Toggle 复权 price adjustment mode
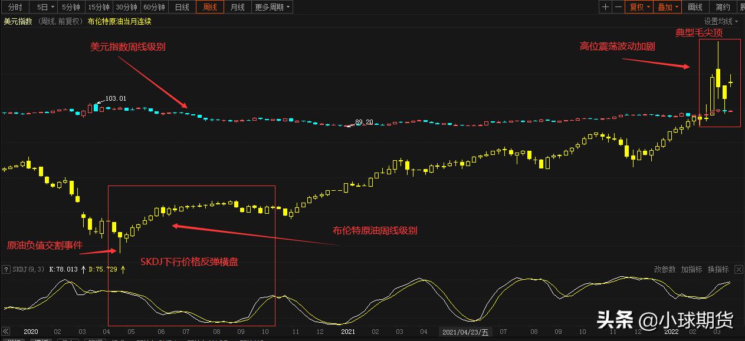745x341 pixels. pos(638,7)
